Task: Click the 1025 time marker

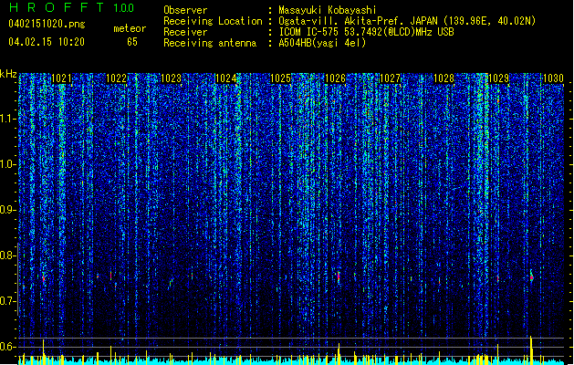Action: click(x=280, y=78)
